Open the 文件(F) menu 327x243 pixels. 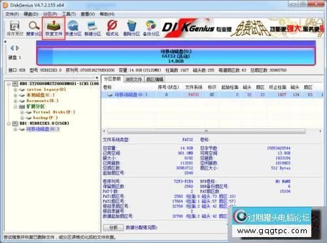click(12, 14)
